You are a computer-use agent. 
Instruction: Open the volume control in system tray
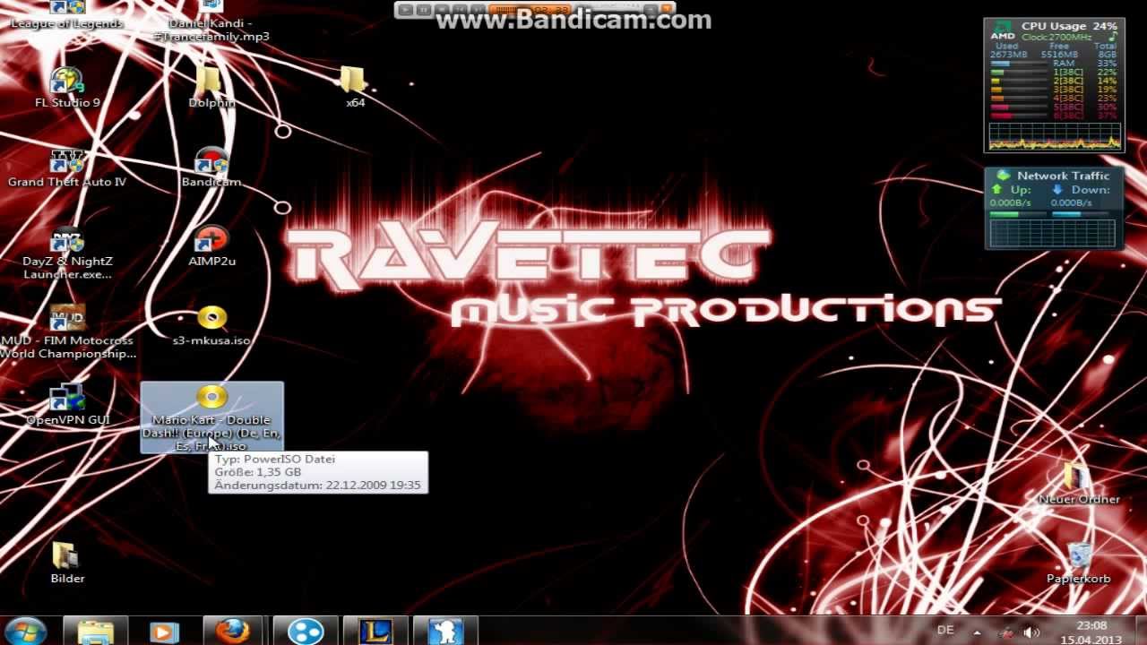click(x=1031, y=632)
